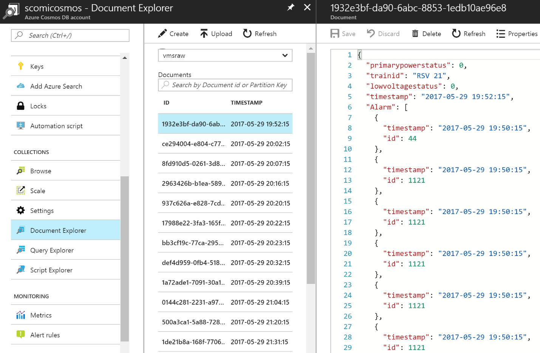Open the Alert rules label in the sidebar
The image size is (540, 353).
pos(45,335)
